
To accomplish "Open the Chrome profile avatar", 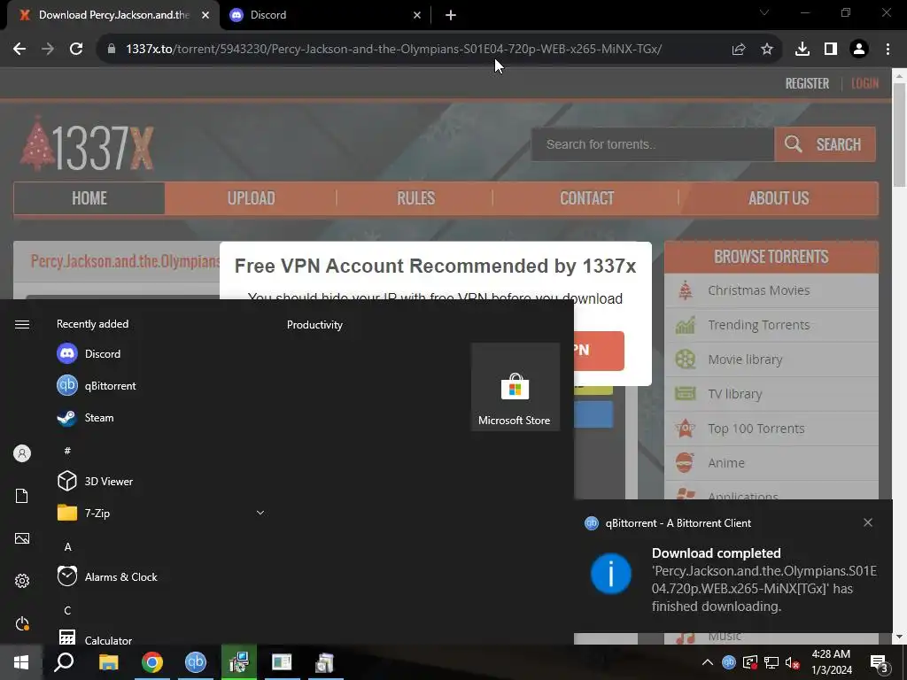I will tap(859, 50).
